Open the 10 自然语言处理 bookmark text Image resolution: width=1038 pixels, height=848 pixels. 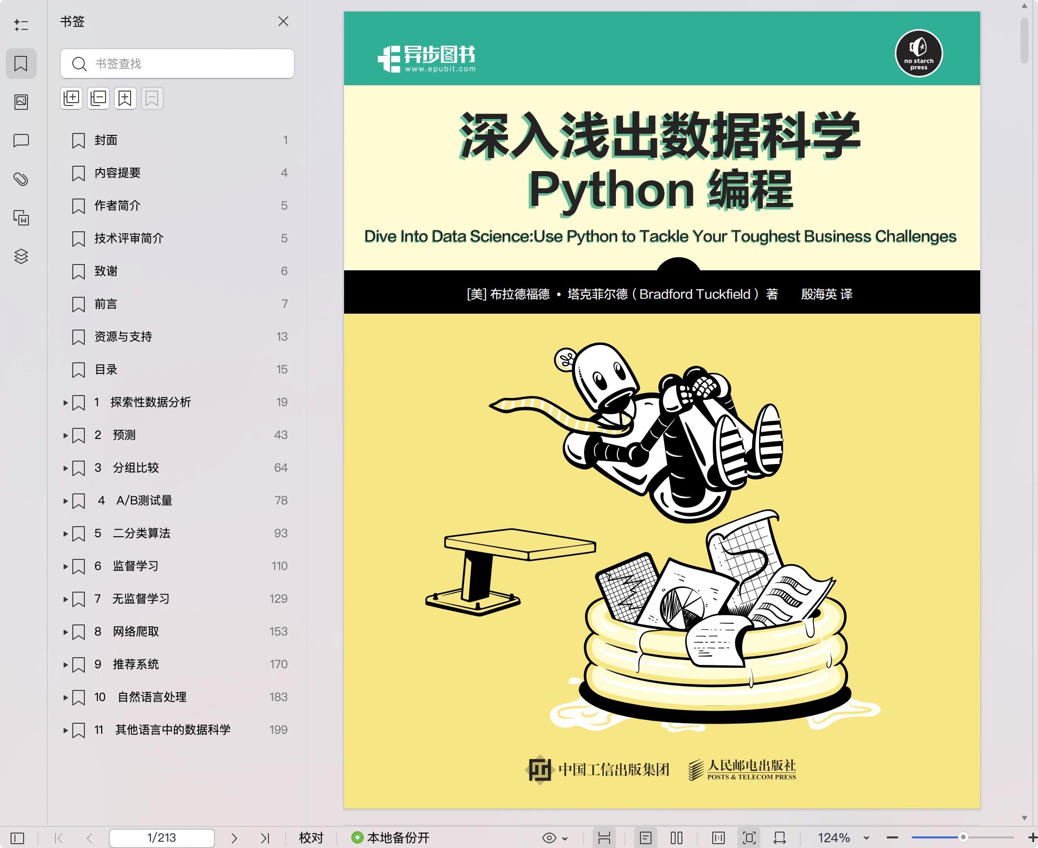point(141,697)
